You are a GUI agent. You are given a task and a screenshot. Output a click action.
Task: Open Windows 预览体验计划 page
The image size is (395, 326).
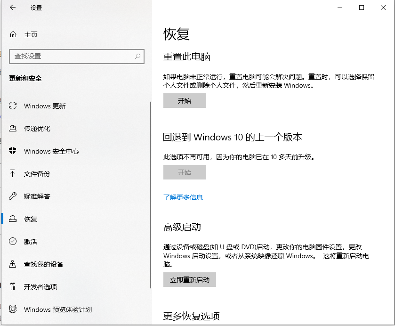tap(58, 310)
